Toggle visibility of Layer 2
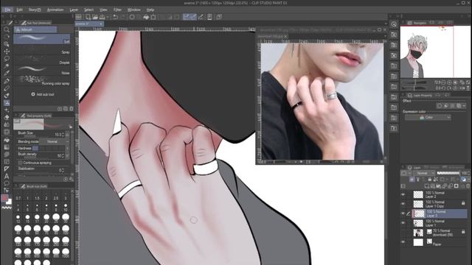The width and height of the screenshot is (472, 265). (x=403, y=194)
